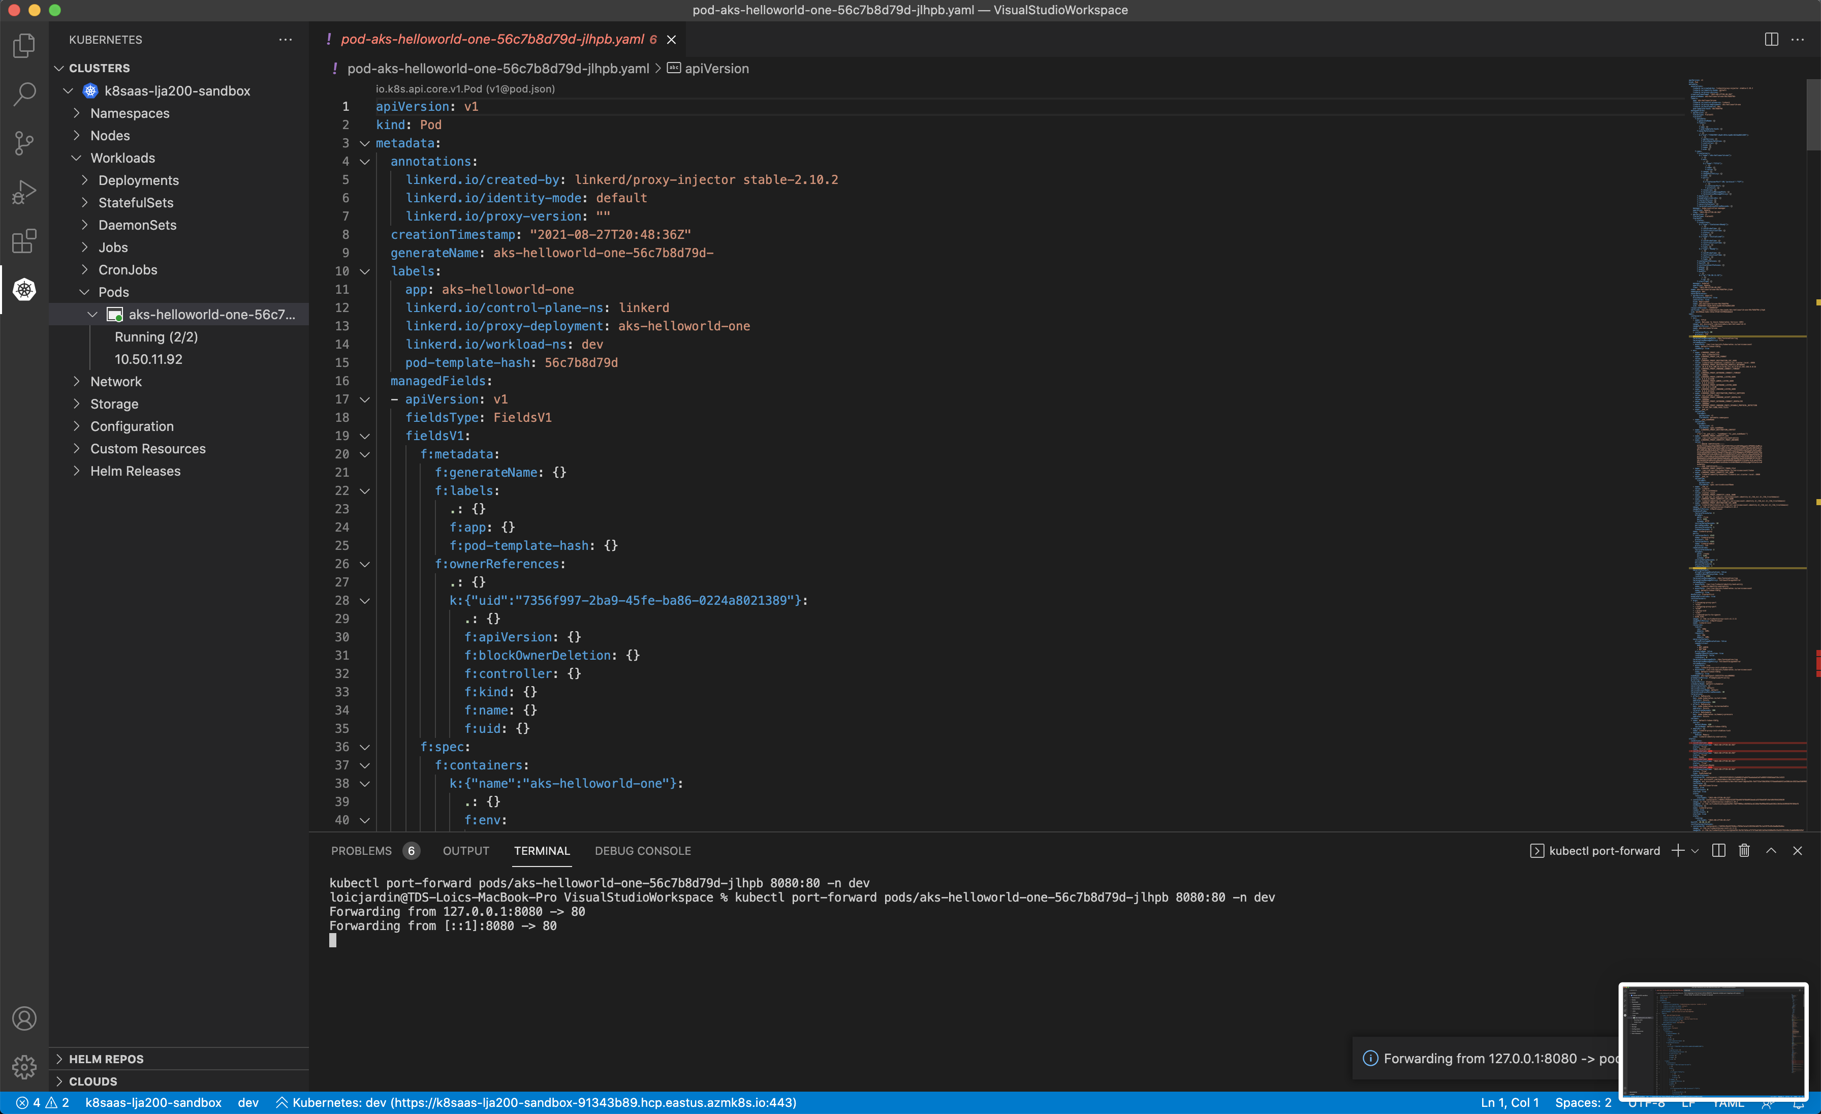Select the Storage tree item

tap(179, 404)
